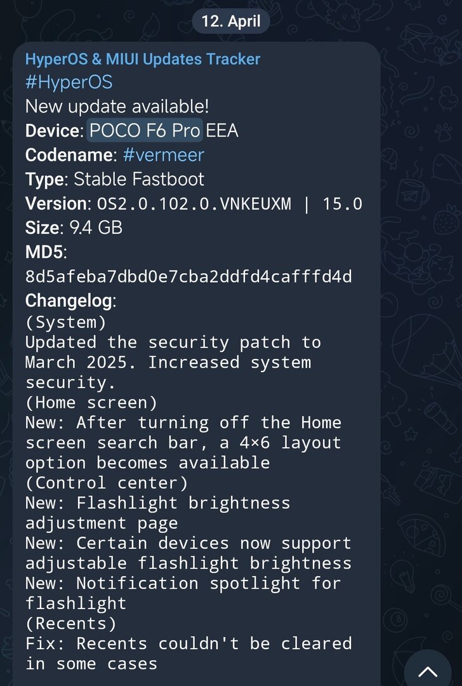Tap the 12. April date chip
Viewport: 462px width, 686px height.
tap(231, 21)
